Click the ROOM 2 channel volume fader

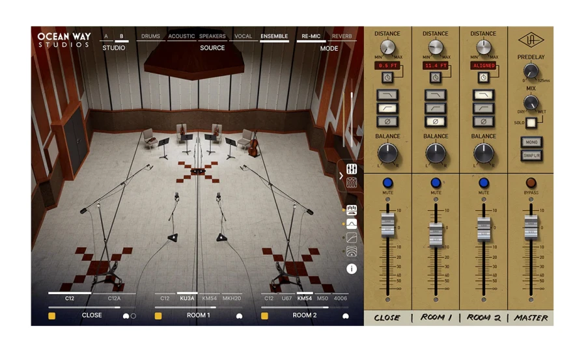click(484, 229)
